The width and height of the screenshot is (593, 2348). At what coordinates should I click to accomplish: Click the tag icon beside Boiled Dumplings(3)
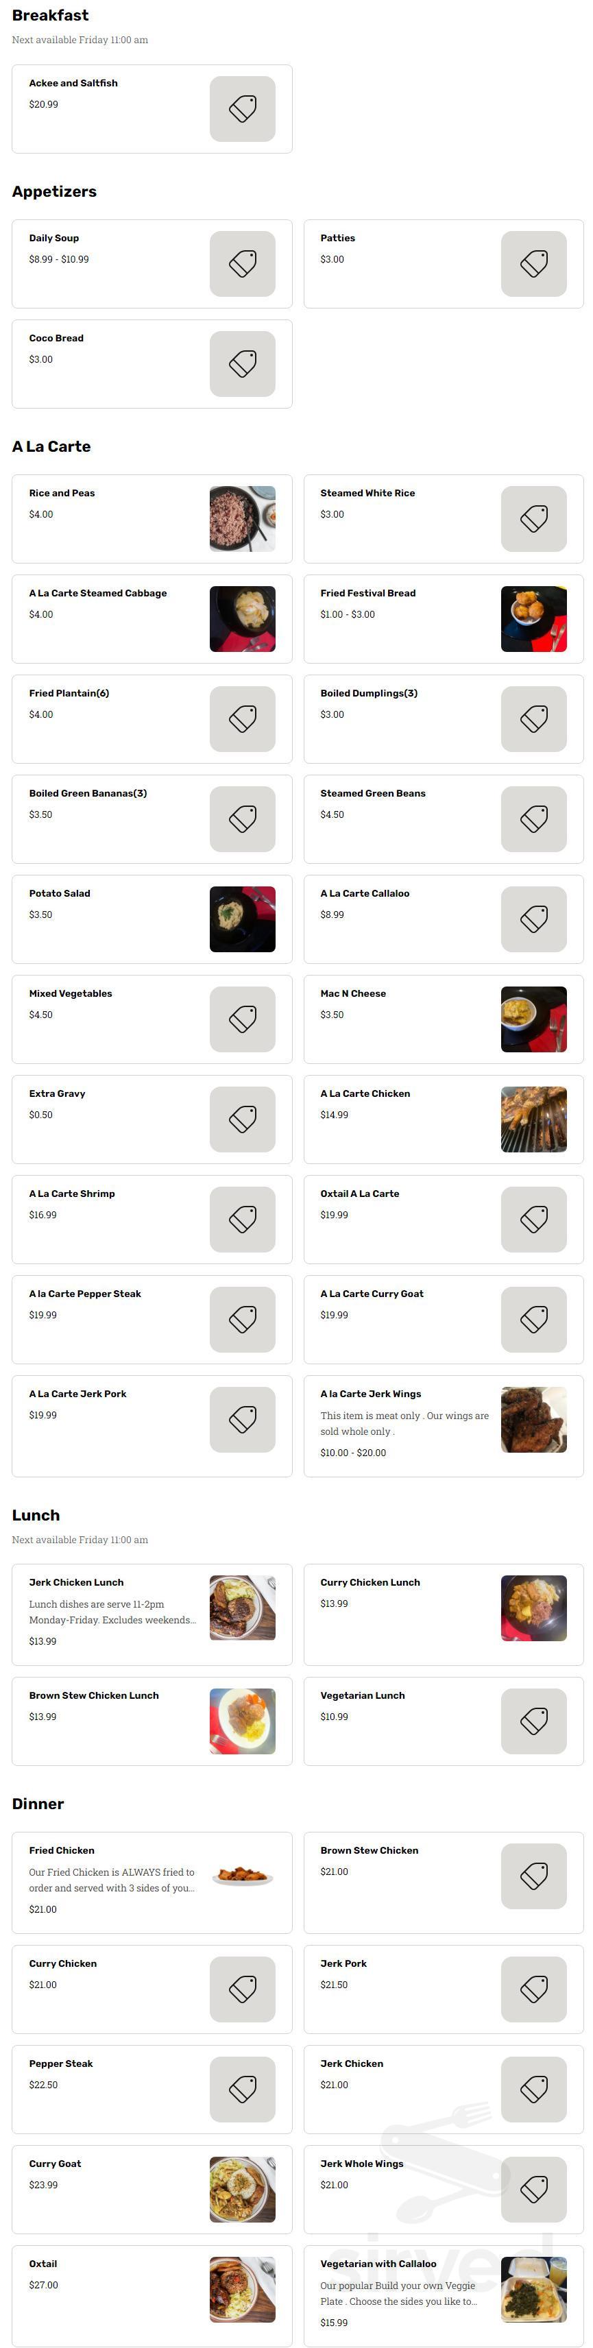pos(534,719)
